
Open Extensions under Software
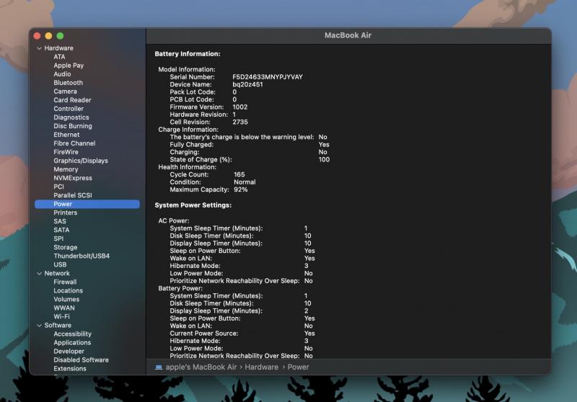point(70,369)
